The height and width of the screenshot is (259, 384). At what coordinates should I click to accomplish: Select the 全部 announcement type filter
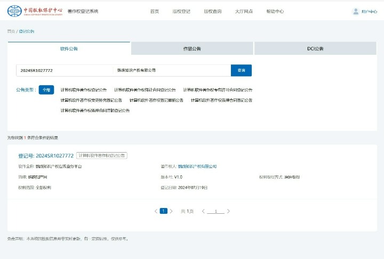click(x=46, y=90)
